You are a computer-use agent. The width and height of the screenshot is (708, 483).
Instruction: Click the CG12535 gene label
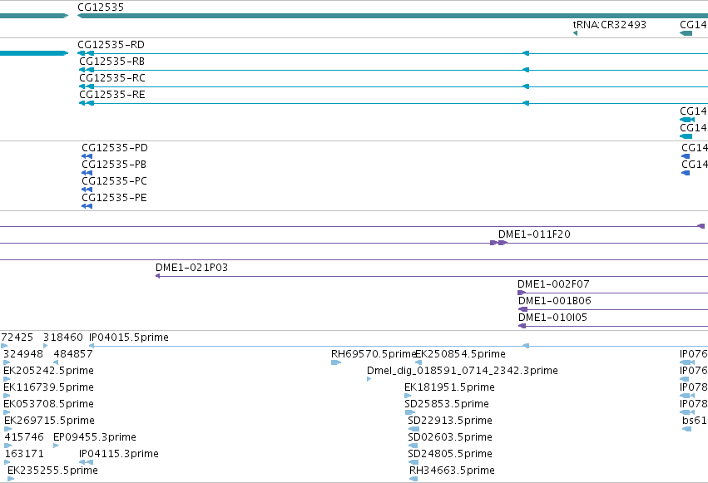click(101, 7)
